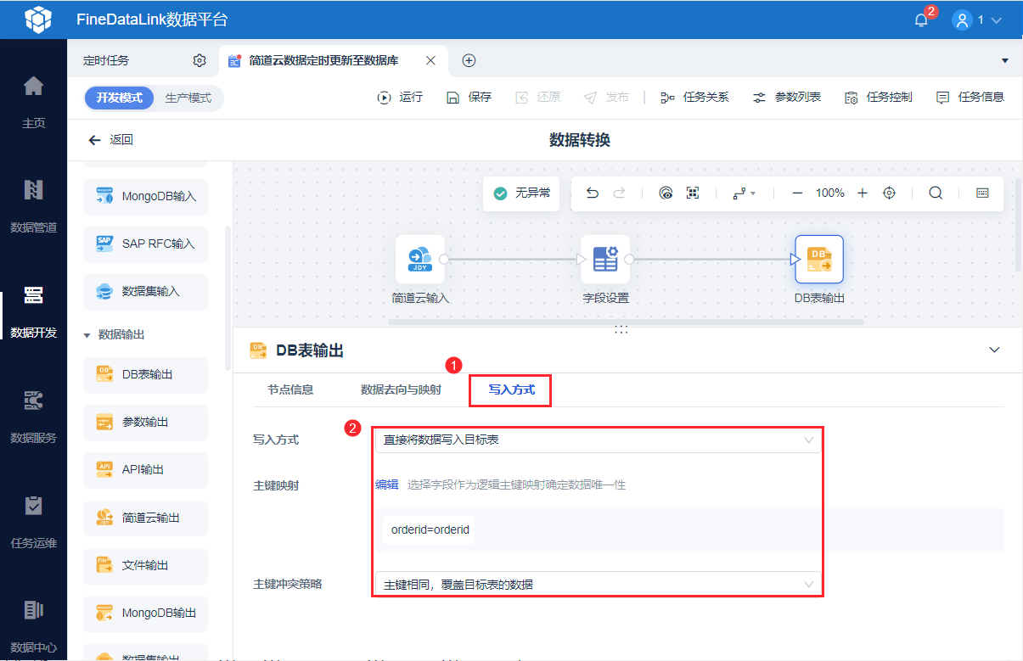Choose MongoDB输入 from the node list
Viewport: 1023px width, 661px height.
click(145, 196)
